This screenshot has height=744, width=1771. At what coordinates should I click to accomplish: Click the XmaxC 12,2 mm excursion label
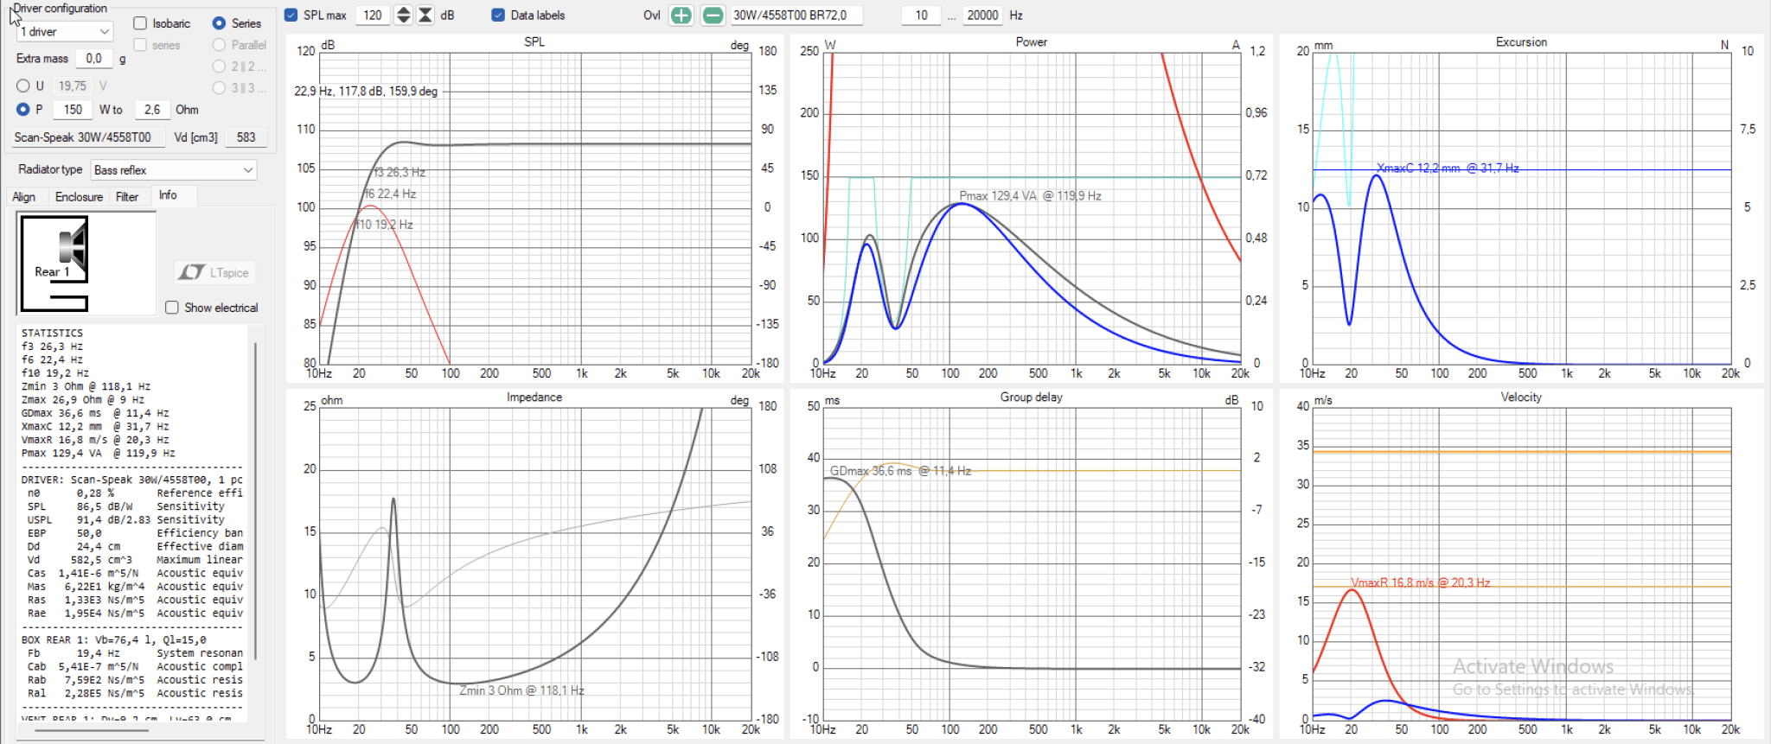tap(1448, 168)
